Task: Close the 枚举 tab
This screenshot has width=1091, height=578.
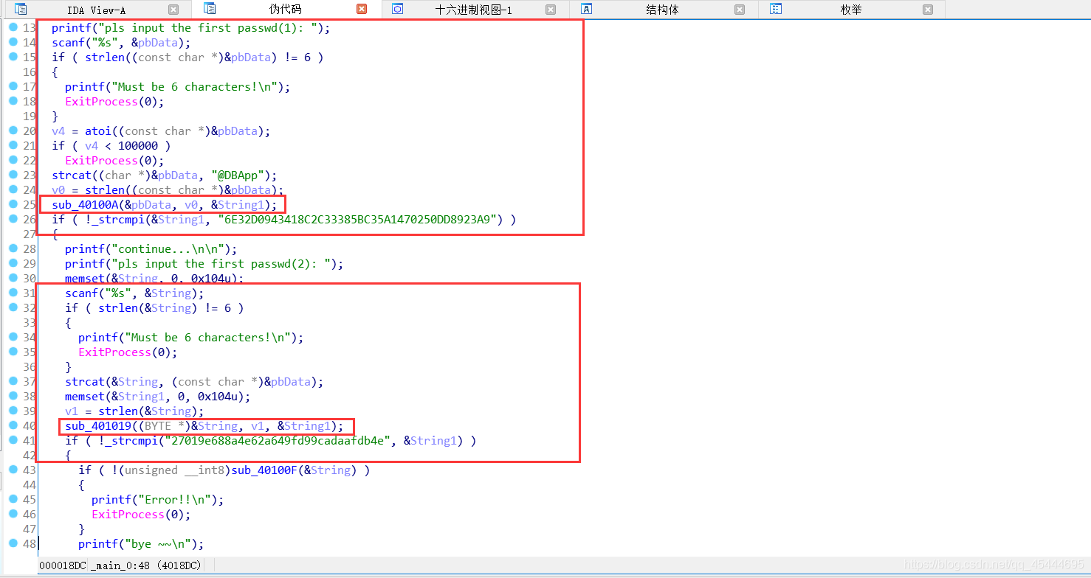Action: point(928,10)
